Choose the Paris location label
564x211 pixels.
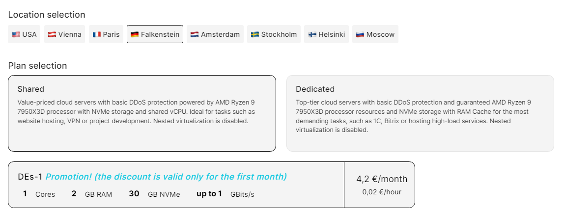(x=112, y=34)
